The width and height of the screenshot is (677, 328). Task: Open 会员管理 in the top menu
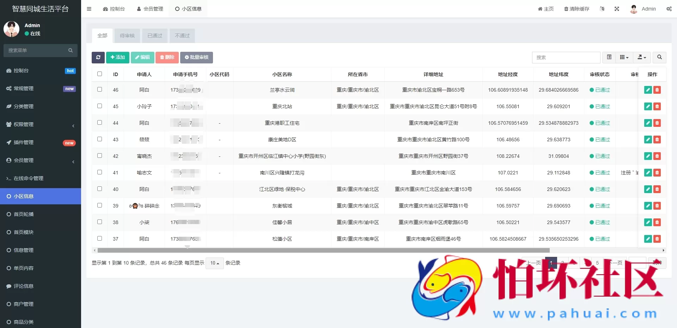coord(150,9)
